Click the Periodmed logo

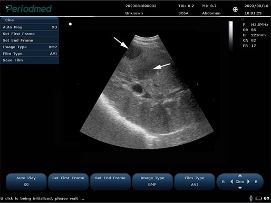click(x=28, y=8)
